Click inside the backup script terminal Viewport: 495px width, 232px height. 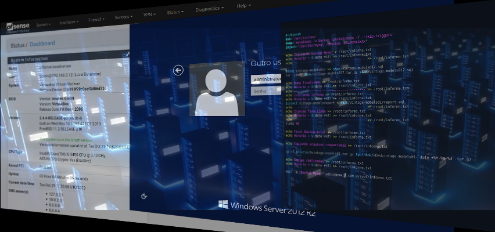pos(383,116)
